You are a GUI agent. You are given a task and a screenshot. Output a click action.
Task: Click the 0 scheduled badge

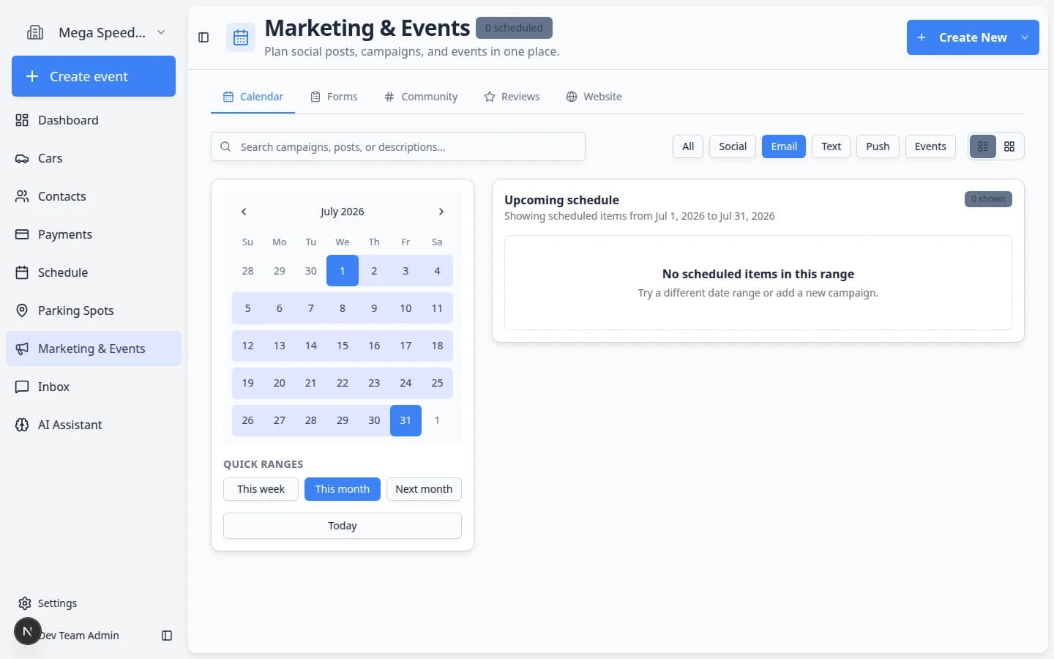coord(514,28)
